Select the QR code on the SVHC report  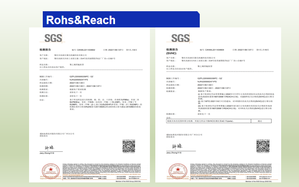pos(263,146)
